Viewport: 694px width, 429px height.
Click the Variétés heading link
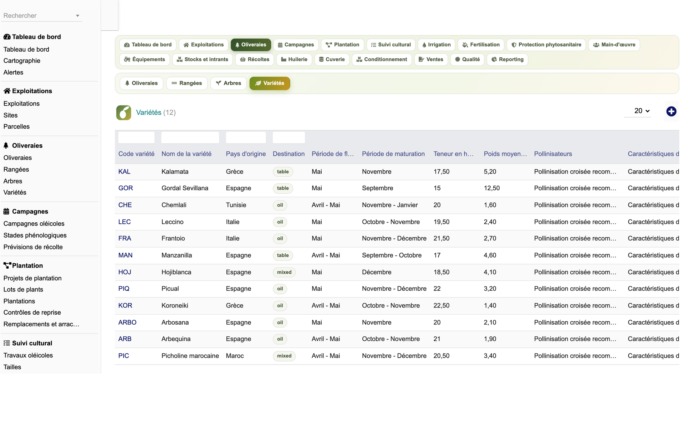coord(149,113)
